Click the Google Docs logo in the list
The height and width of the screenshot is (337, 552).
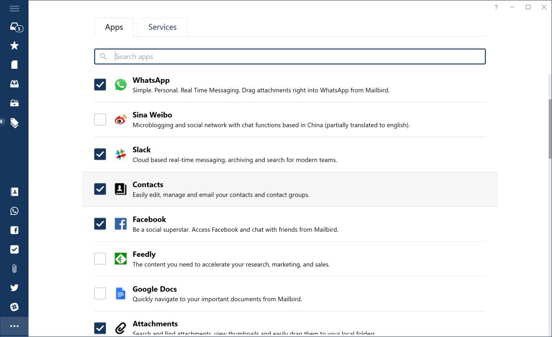point(121,293)
